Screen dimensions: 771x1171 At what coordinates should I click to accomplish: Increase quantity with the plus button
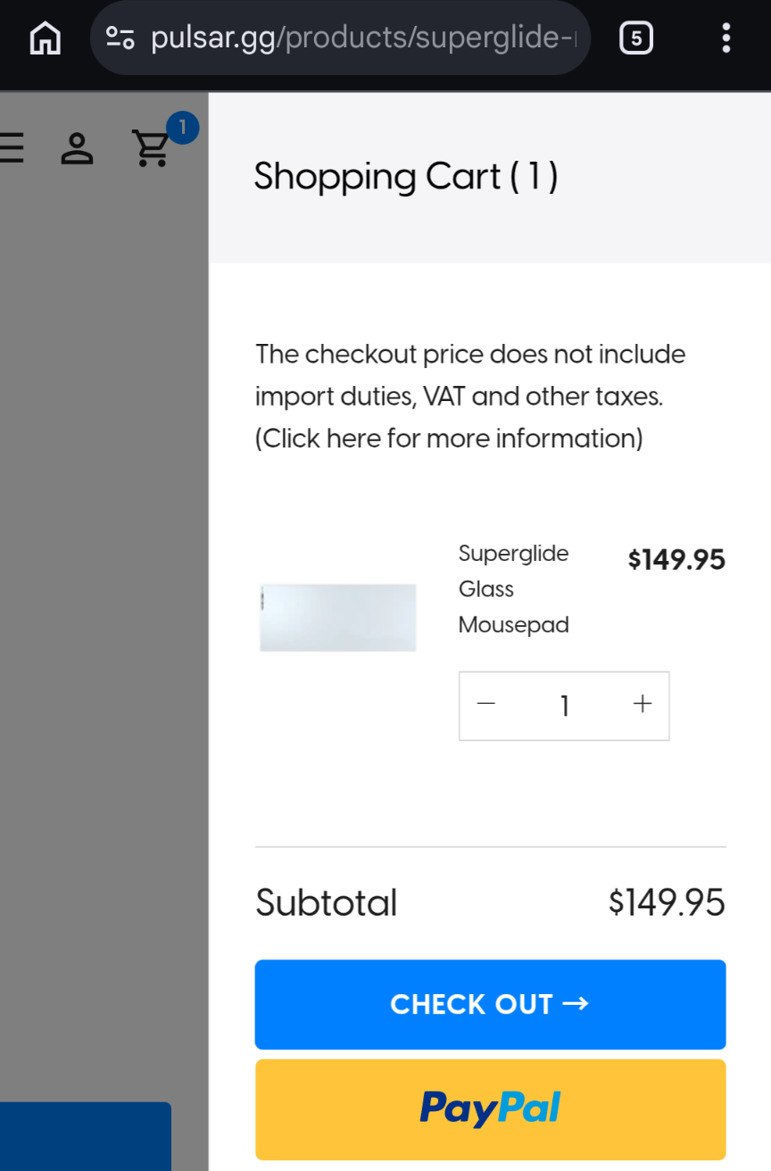pos(642,705)
